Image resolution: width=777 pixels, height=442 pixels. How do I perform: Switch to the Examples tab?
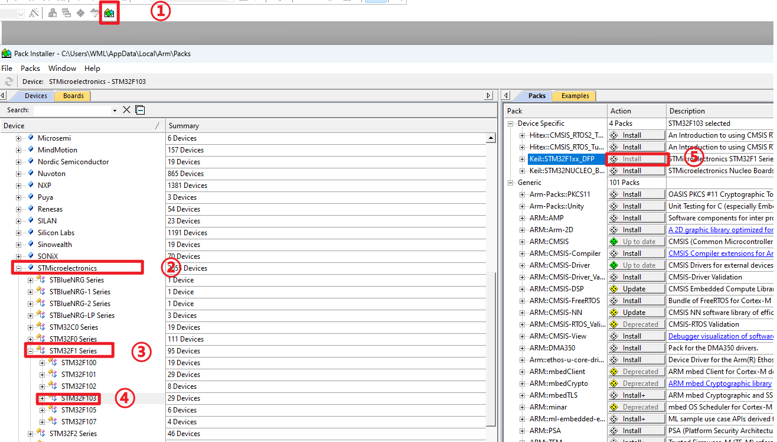click(x=574, y=96)
